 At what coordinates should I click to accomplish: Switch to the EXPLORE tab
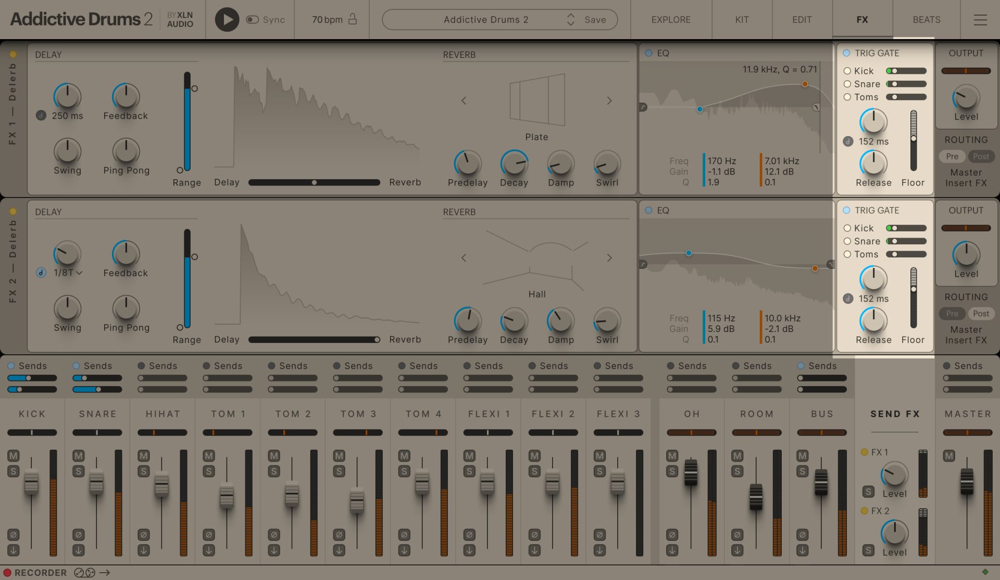[x=671, y=20]
